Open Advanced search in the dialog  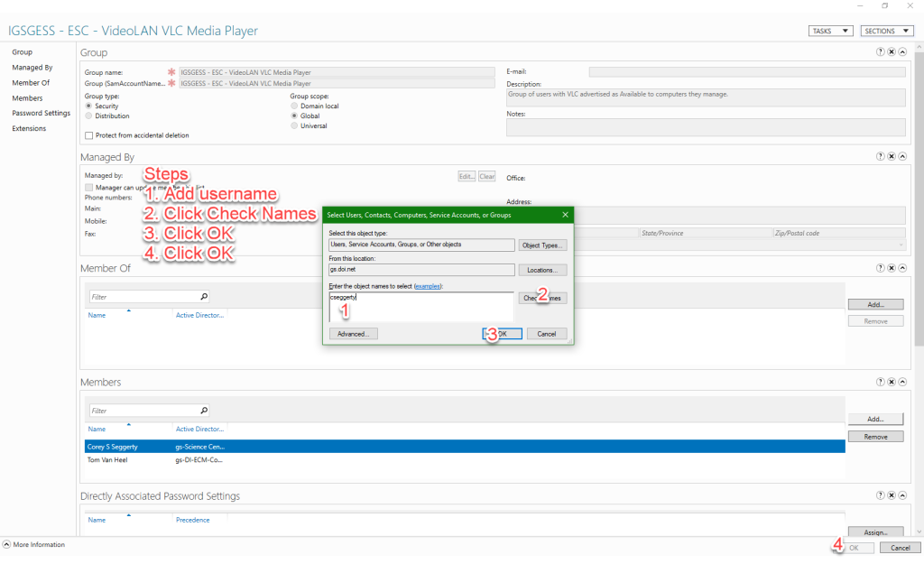point(353,334)
